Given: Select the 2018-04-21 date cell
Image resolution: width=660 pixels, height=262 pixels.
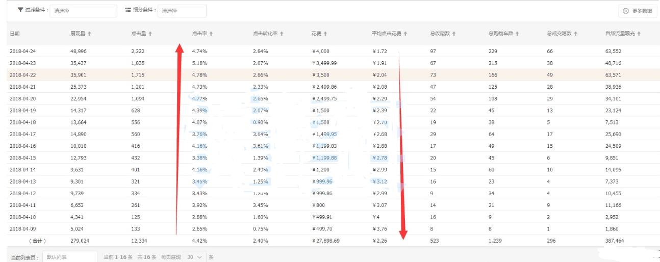Looking at the screenshot, I should pyautogui.click(x=23, y=87).
